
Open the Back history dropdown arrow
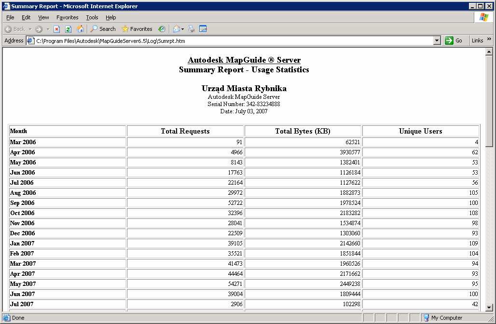[30, 29]
